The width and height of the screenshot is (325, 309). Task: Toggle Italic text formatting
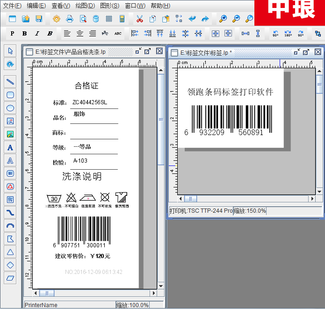point(37,34)
